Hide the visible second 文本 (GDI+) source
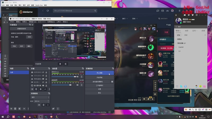This screenshot has height=119, width=212. click(x=43, y=79)
